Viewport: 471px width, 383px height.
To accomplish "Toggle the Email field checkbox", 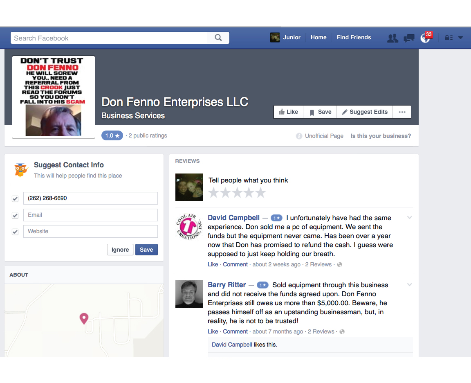I will [x=15, y=216].
